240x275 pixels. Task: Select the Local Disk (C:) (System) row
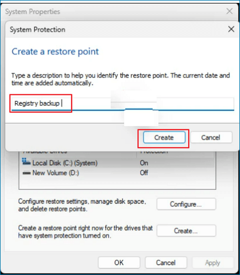117,163
